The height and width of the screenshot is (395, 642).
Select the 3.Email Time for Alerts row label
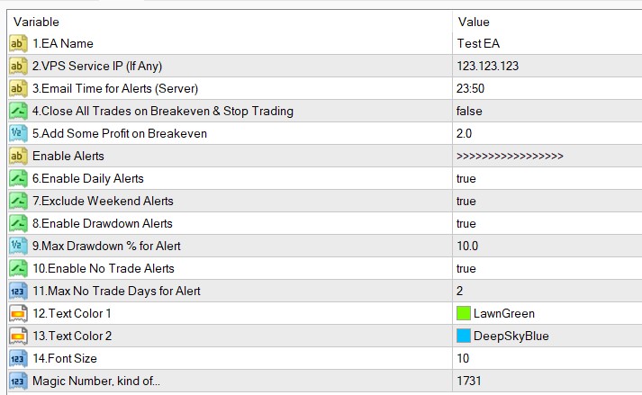click(x=115, y=88)
